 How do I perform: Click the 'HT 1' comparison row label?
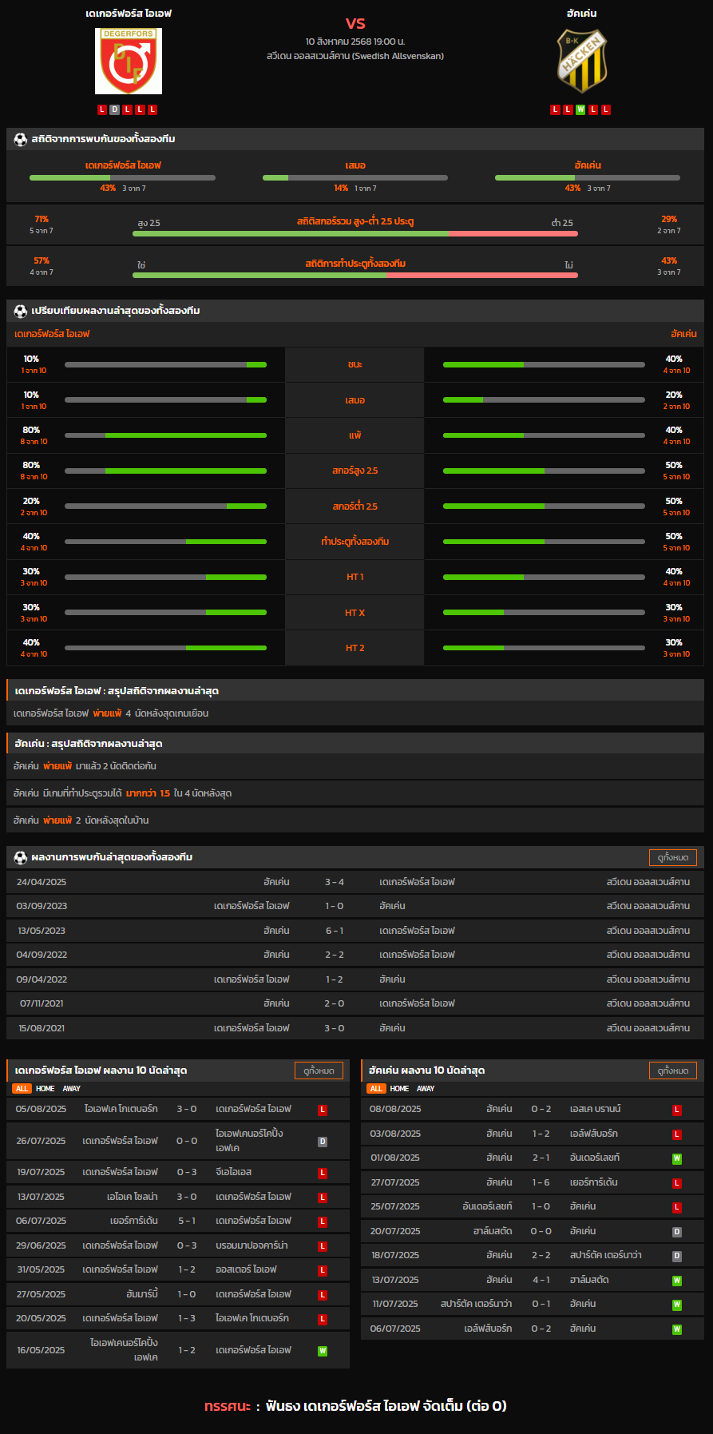(355, 577)
